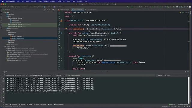Image resolution: width=192 pixels, height=108 pixels.
Task: Click the Logcat vertical scrollbar
Action: point(189,90)
